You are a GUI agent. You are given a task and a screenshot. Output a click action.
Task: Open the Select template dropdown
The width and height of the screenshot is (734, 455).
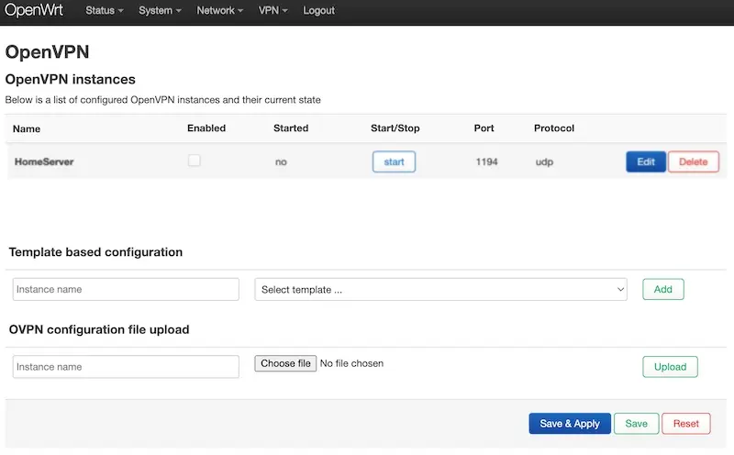(x=440, y=289)
